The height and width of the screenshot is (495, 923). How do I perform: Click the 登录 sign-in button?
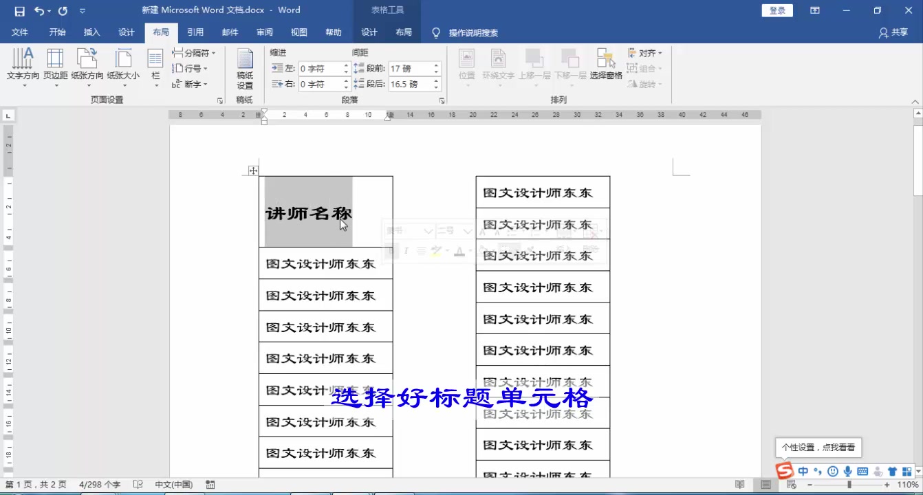pyautogui.click(x=777, y=10)
